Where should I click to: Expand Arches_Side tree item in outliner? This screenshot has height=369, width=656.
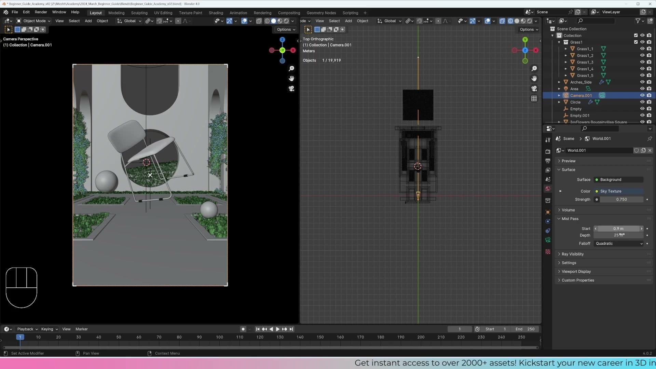[559, 82]
